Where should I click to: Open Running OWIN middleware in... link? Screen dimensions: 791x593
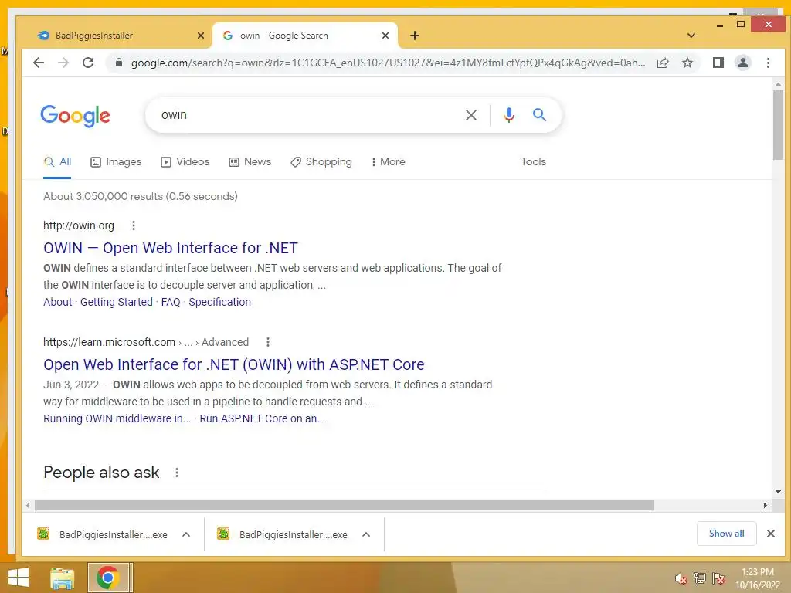tap(117, 418)
